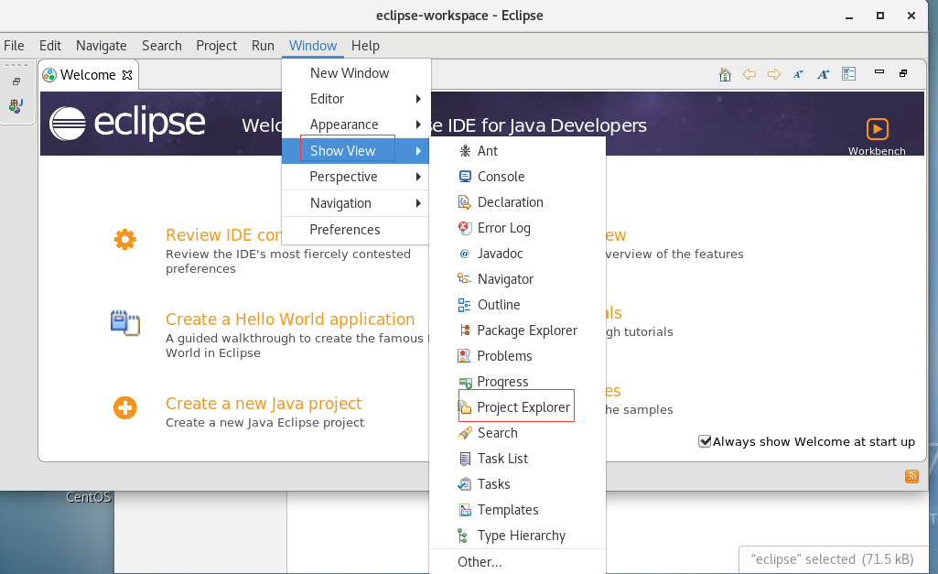
Task: Minimize the Welcome view pane
Action: [x=879, y=71]
